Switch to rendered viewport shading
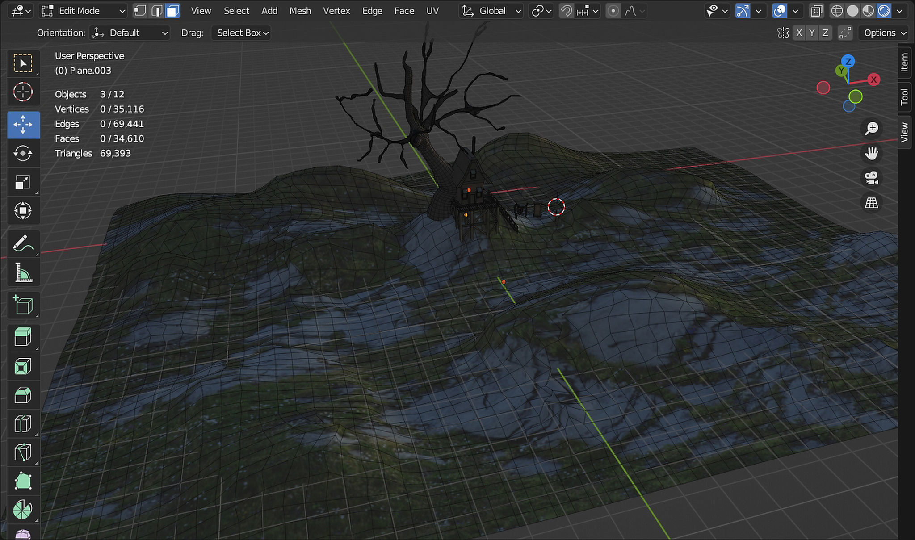The height and width of the screenshot is (540, 915). (884, 11)
